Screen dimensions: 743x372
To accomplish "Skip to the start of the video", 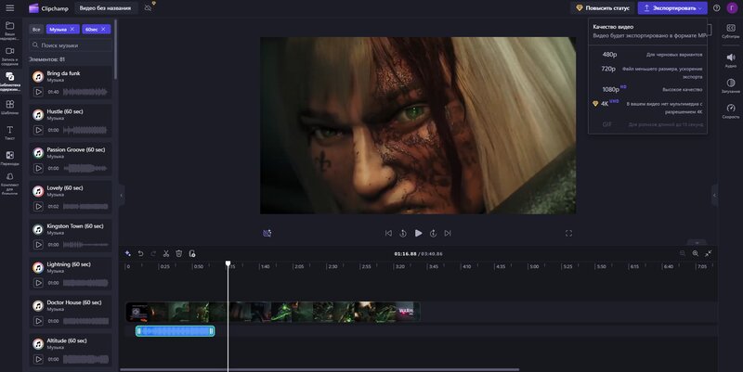I will pyautogui.click(x=388, y=233).
